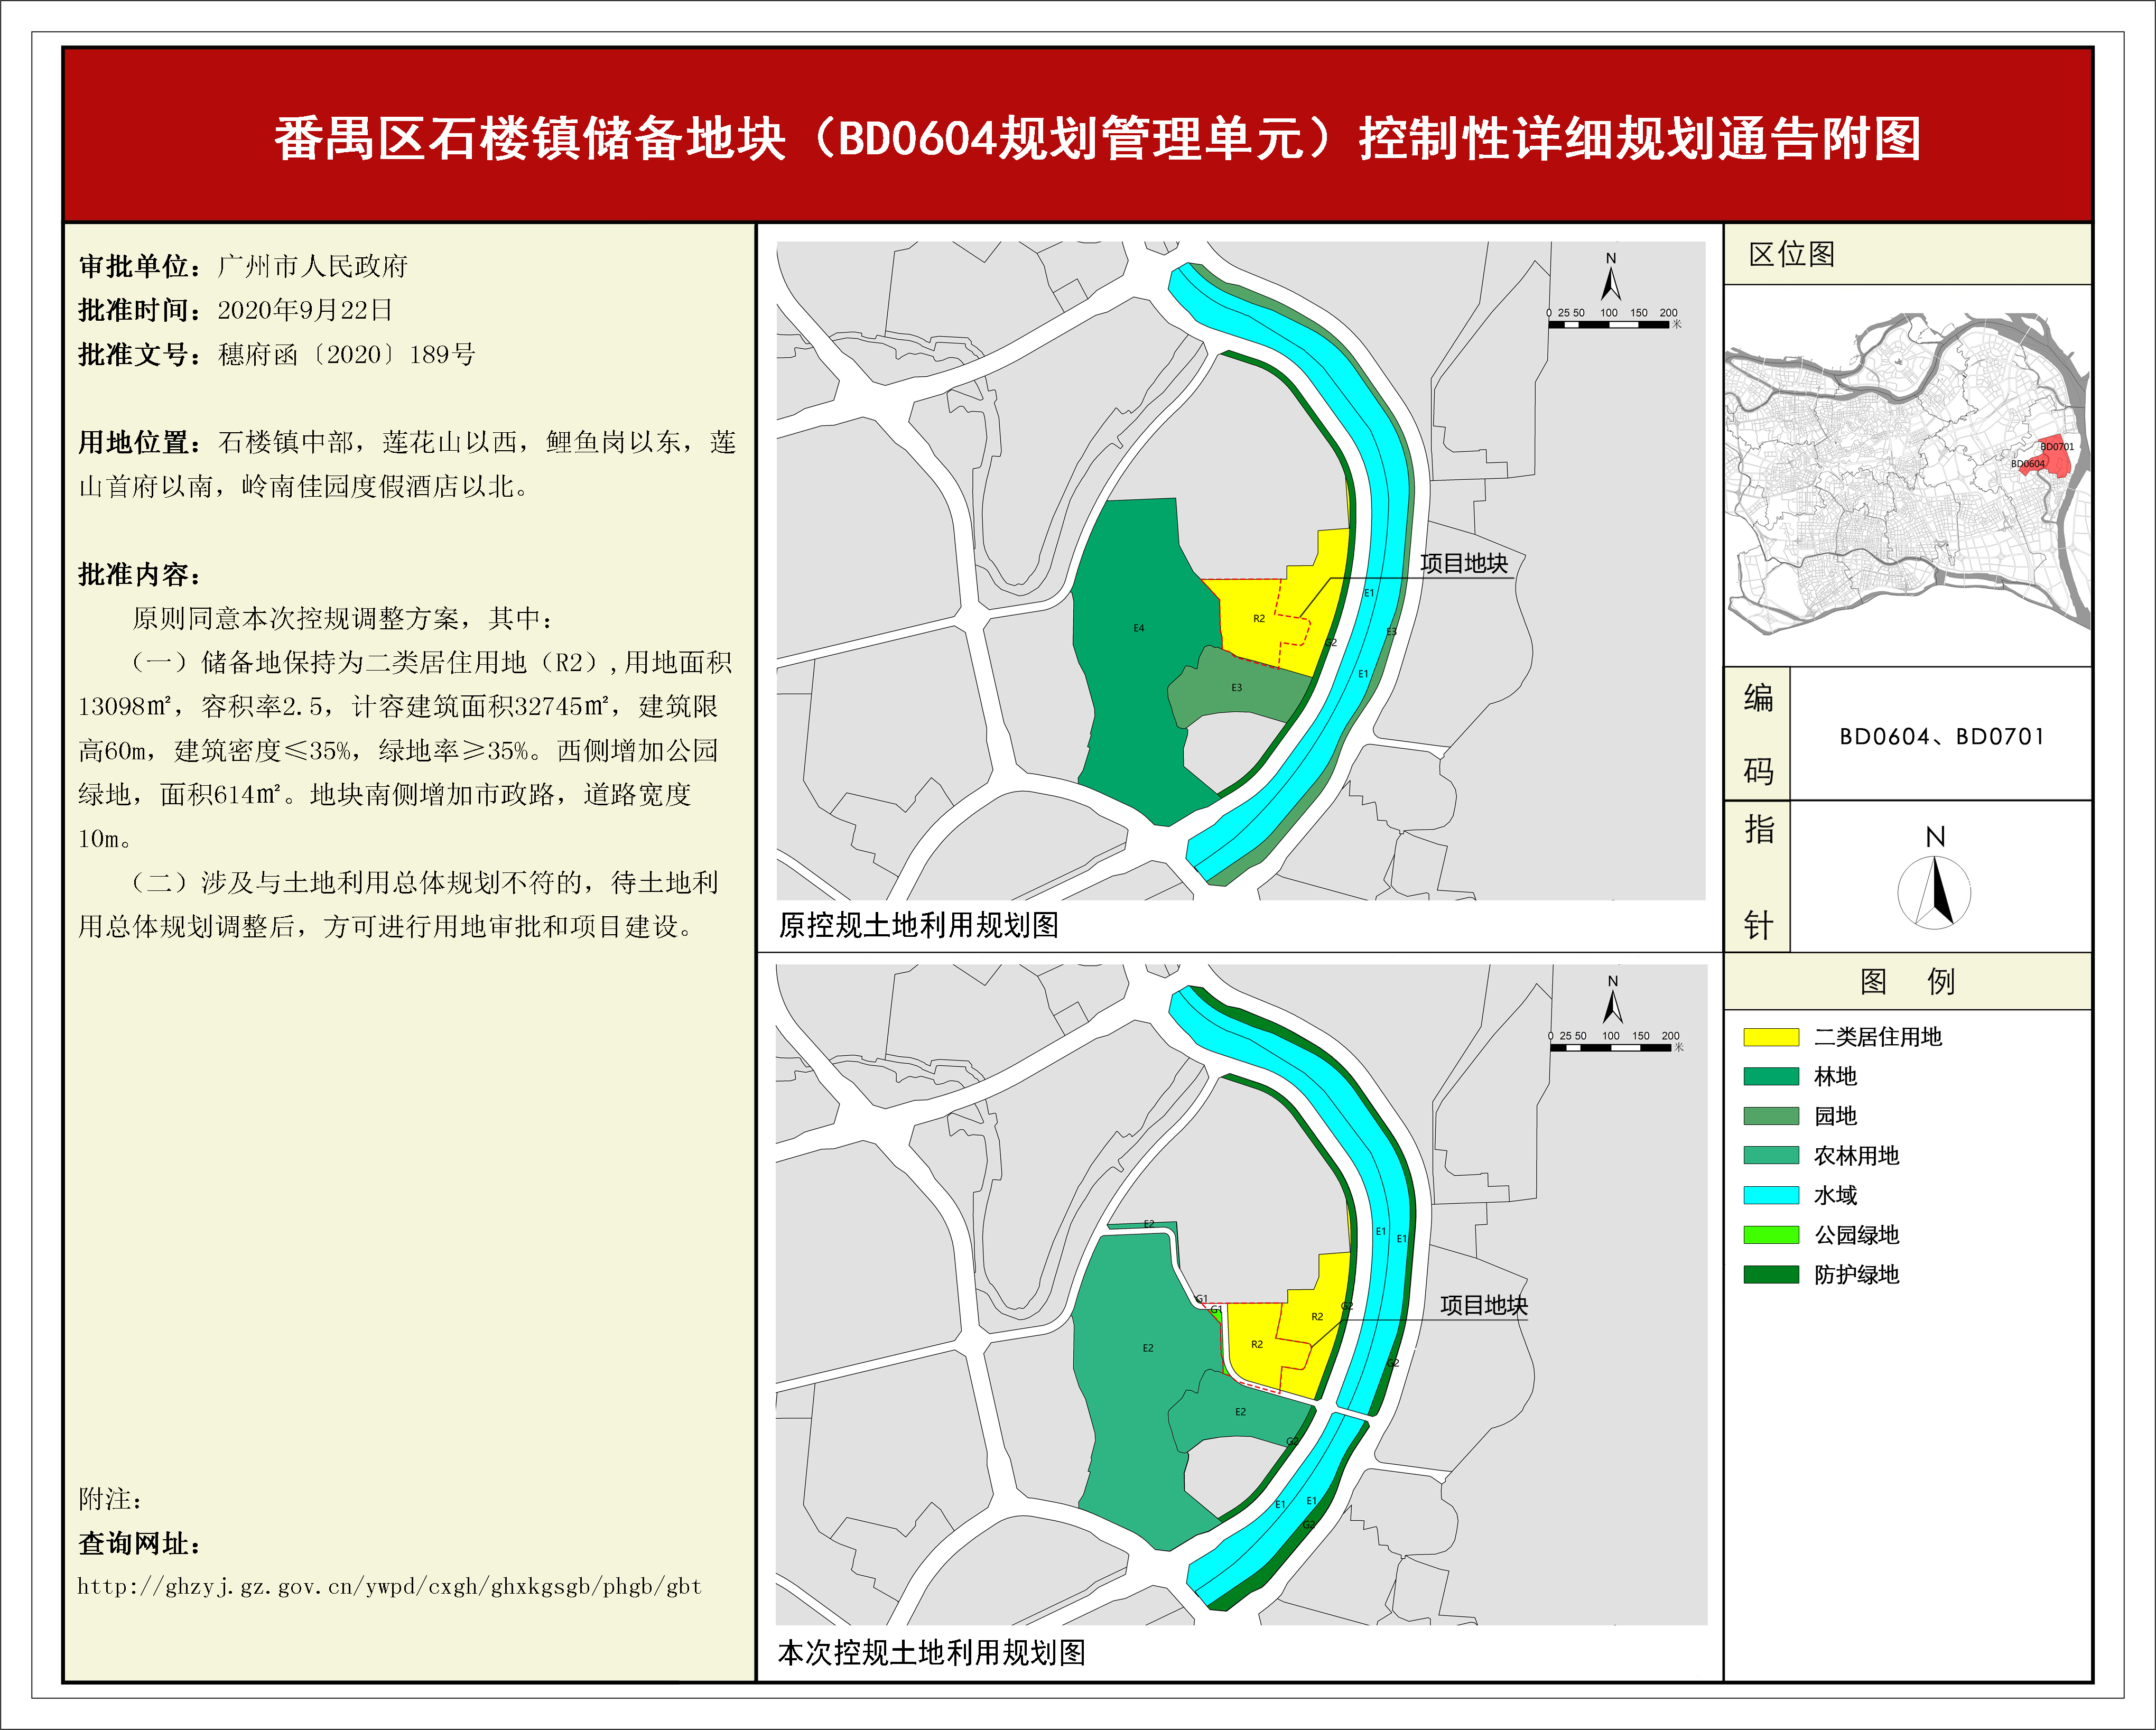Select the 农林用地 legend swatch
The width and height of the screenshot is (2156, 1730).
tap(1771, 1155)
